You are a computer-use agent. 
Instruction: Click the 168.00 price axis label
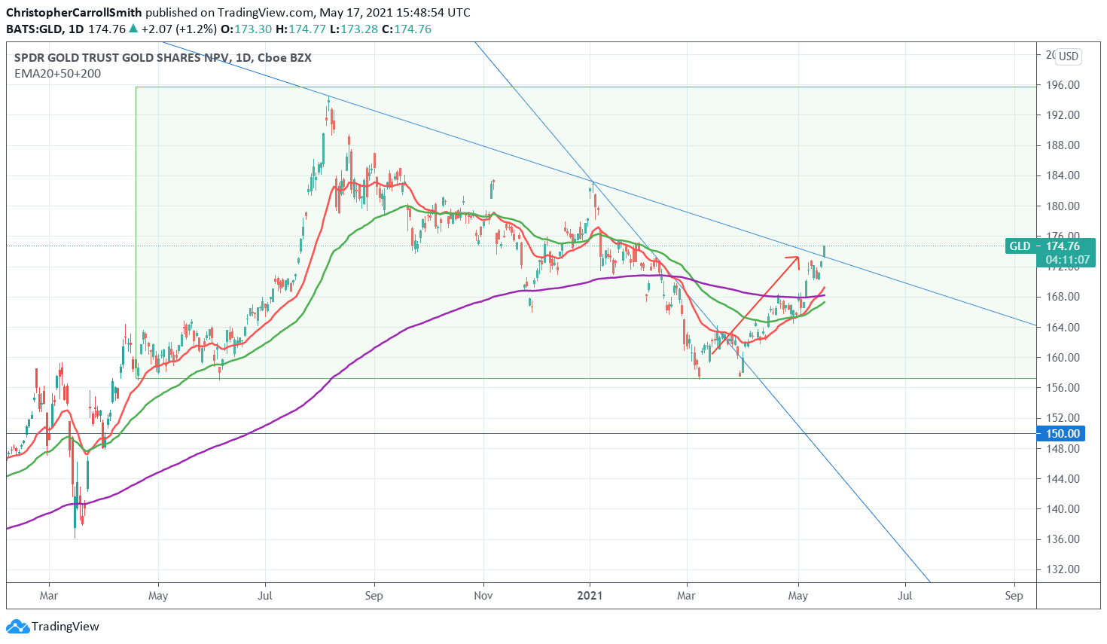(x=1063, y=297)
